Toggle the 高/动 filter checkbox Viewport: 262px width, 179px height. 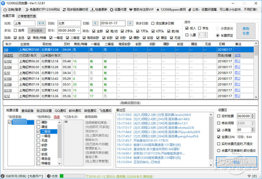tap(107, 31)
